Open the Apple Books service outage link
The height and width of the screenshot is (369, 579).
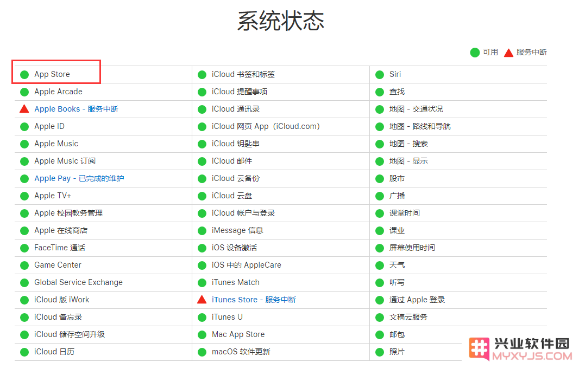[76, 109]
